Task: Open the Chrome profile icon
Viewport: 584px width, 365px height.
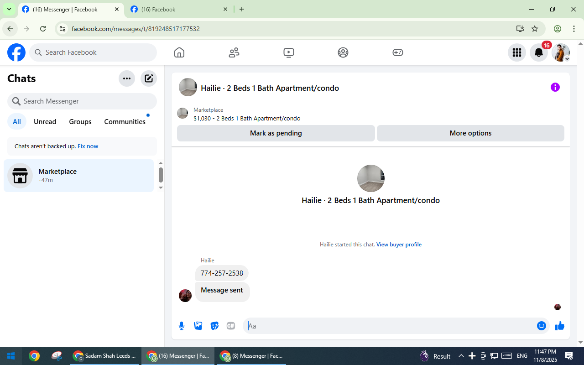Action: (558, 29)
